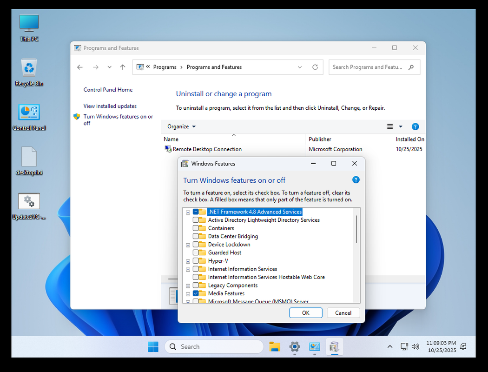Expand the .NET Framework 4.8 Advanced Services node
The width and height of the screenshot is (488, 372).
point(188,213)
